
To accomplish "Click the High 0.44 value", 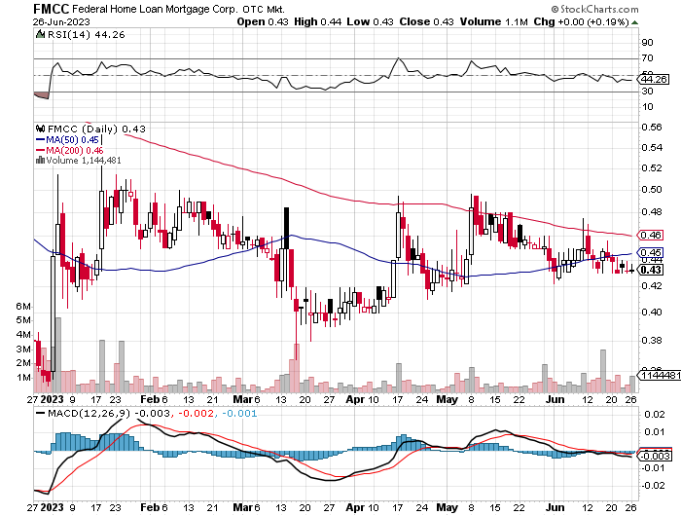I will pos(317,21).
